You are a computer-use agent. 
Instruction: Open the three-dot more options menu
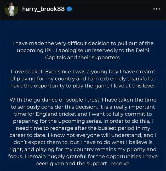coord(156,9)
